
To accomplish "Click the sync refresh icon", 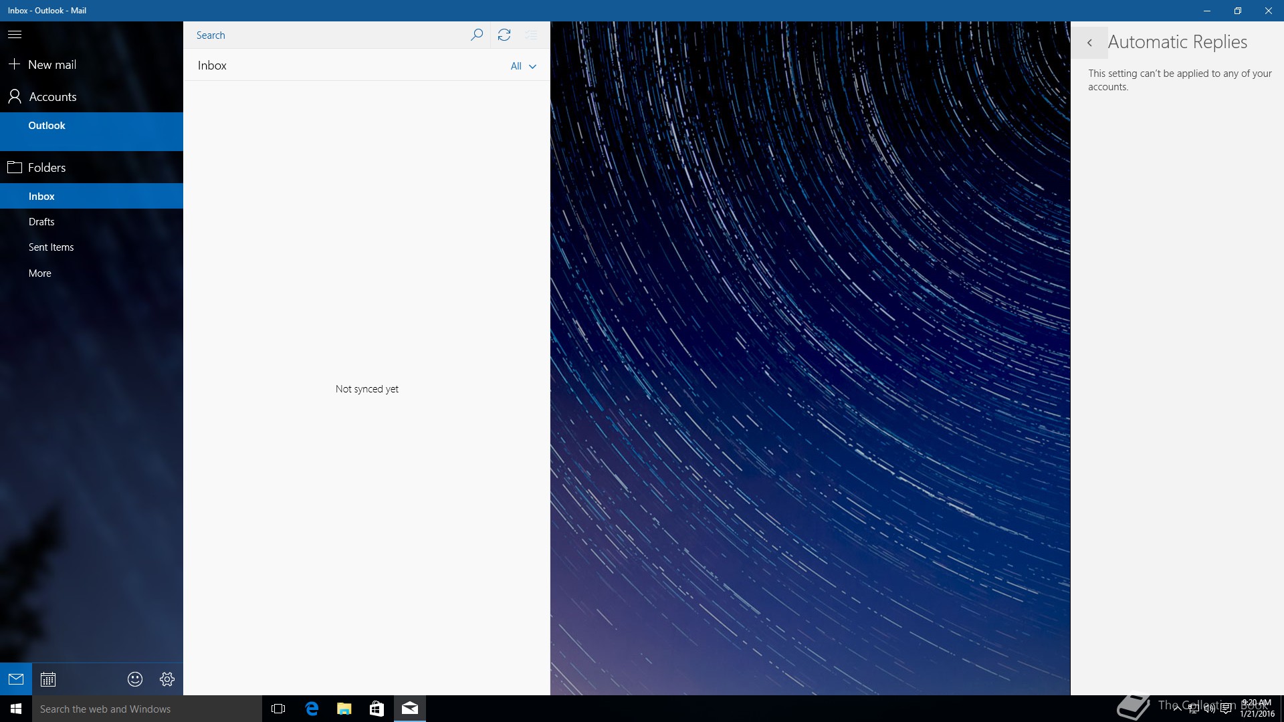I will click(x=504, y=35).
